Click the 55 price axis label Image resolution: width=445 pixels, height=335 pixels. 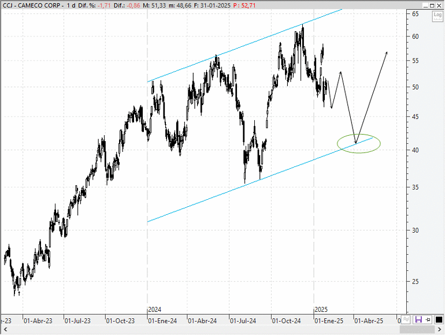[x=415, y=61]
